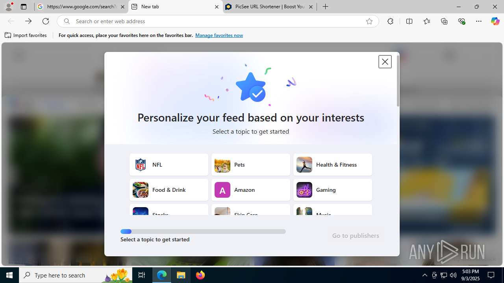Open the Windows Start menu
Screen dimensions: 504x283
coord(9,275)
